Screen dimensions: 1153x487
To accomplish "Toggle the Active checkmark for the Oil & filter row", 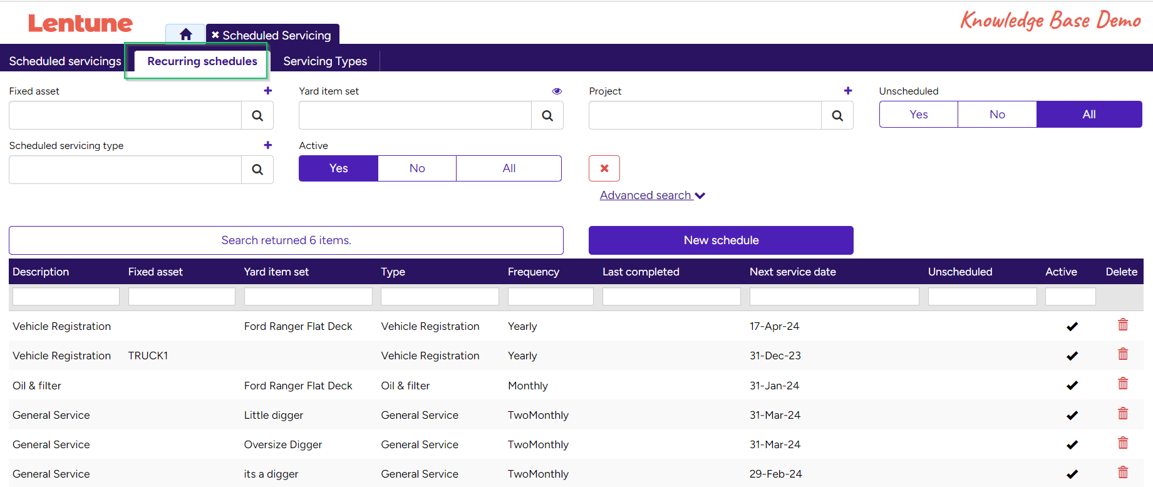I will tap(1072, 386).
